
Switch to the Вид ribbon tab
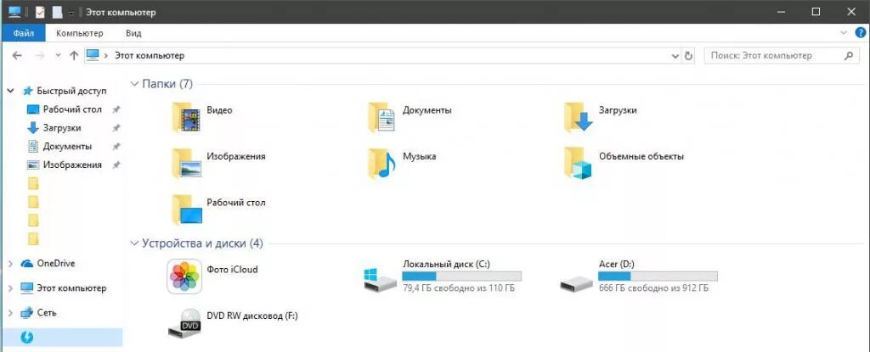click(x=133, y=33)
